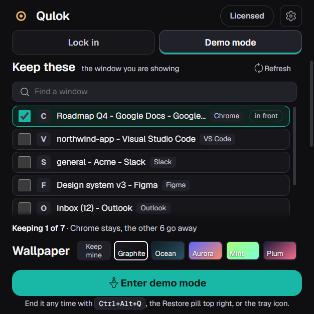
Task: Check the northwind-app Visual Studio Code window
Action: [x=25, y=139]
